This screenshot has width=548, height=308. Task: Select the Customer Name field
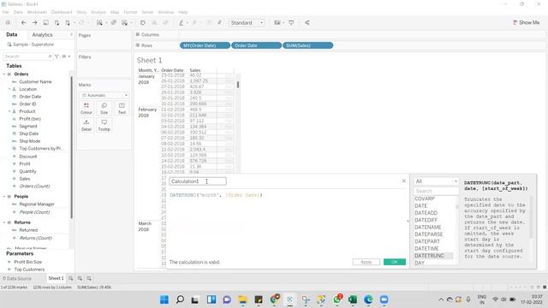[x=35, y=82]
